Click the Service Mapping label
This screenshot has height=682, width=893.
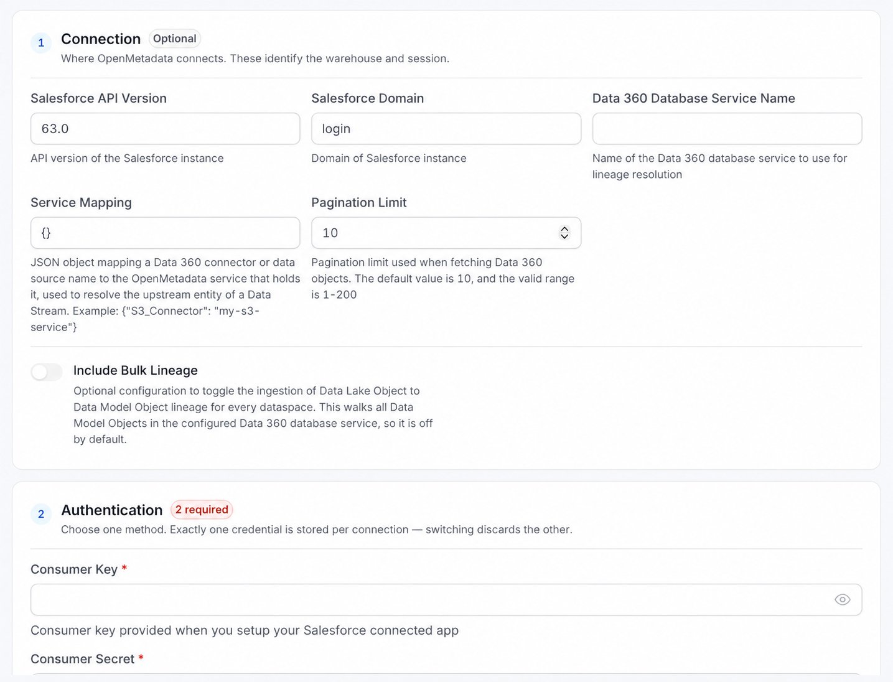coord(81,203)
